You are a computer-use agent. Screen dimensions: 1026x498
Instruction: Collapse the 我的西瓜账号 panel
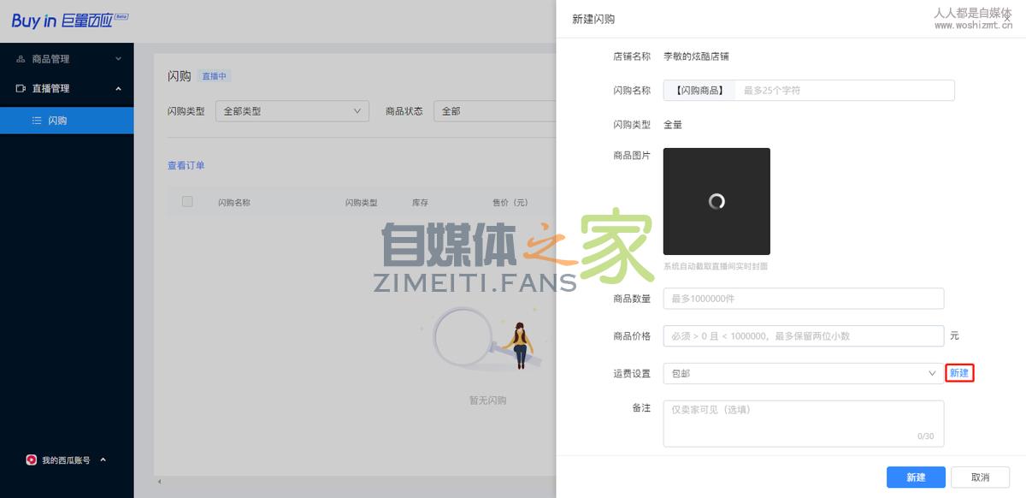(103, 459)
